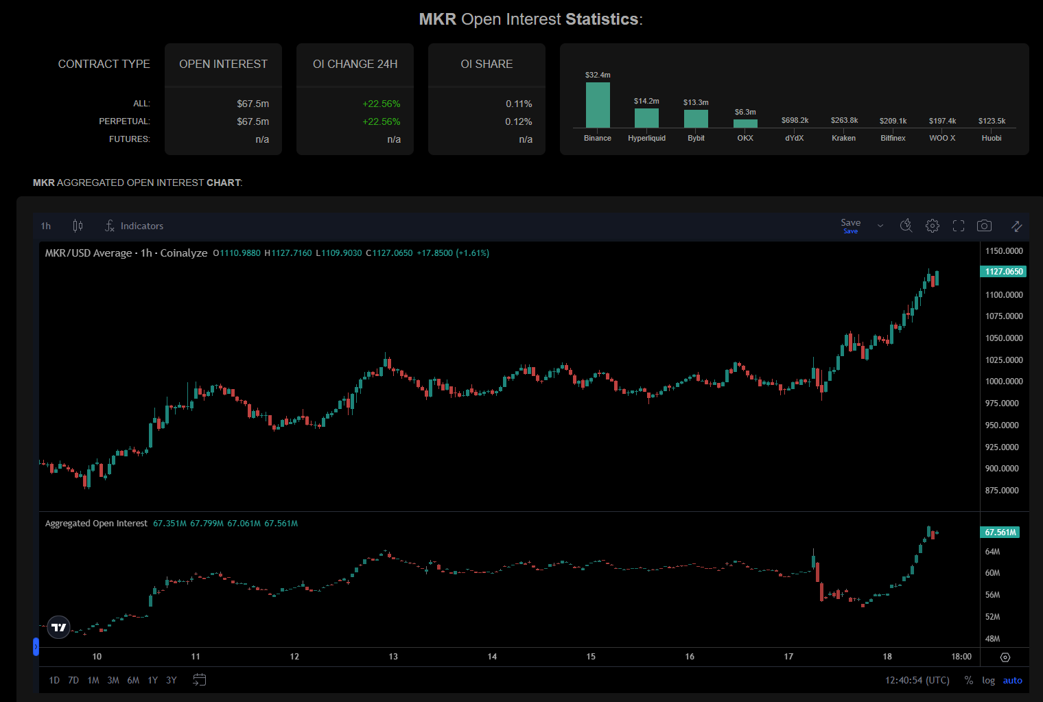Open chart settings gear in toolbar
The height and width of the screenshot is (702, 1043).
tap(932, 226)
